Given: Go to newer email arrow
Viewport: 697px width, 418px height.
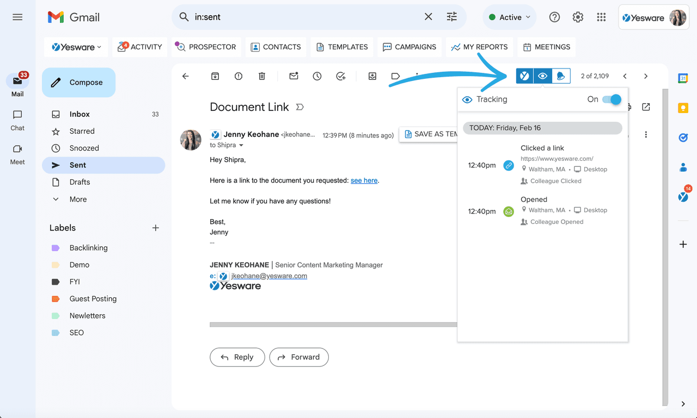Looking at the screenshot, I should coord(625,76).
